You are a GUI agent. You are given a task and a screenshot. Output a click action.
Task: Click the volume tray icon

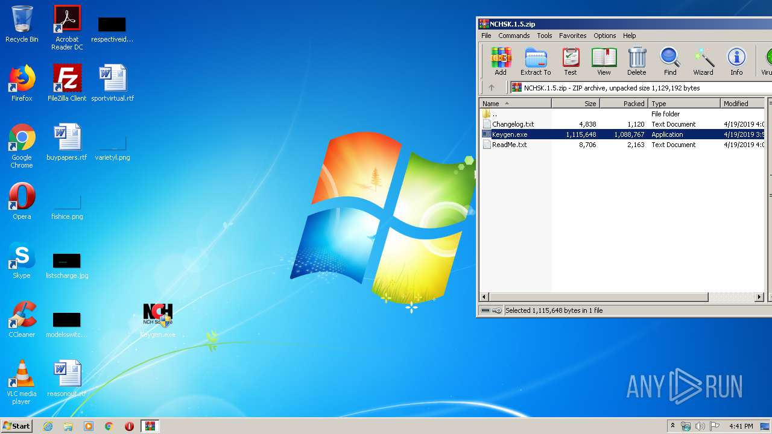700,426
